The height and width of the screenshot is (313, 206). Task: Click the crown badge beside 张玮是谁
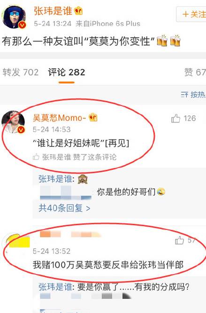tap(78, 11)
